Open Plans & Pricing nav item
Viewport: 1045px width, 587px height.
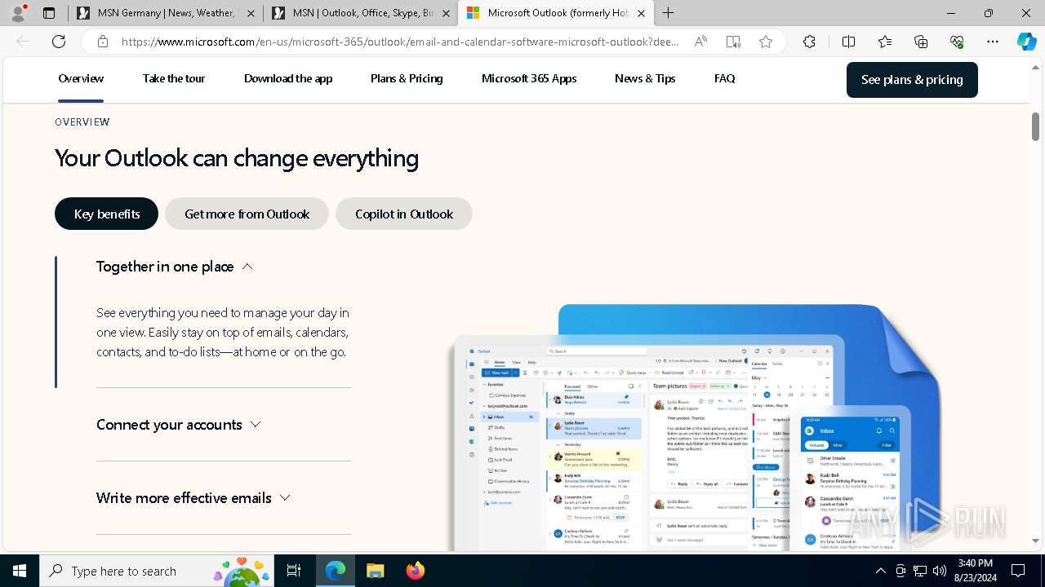(x=407, y=78)
